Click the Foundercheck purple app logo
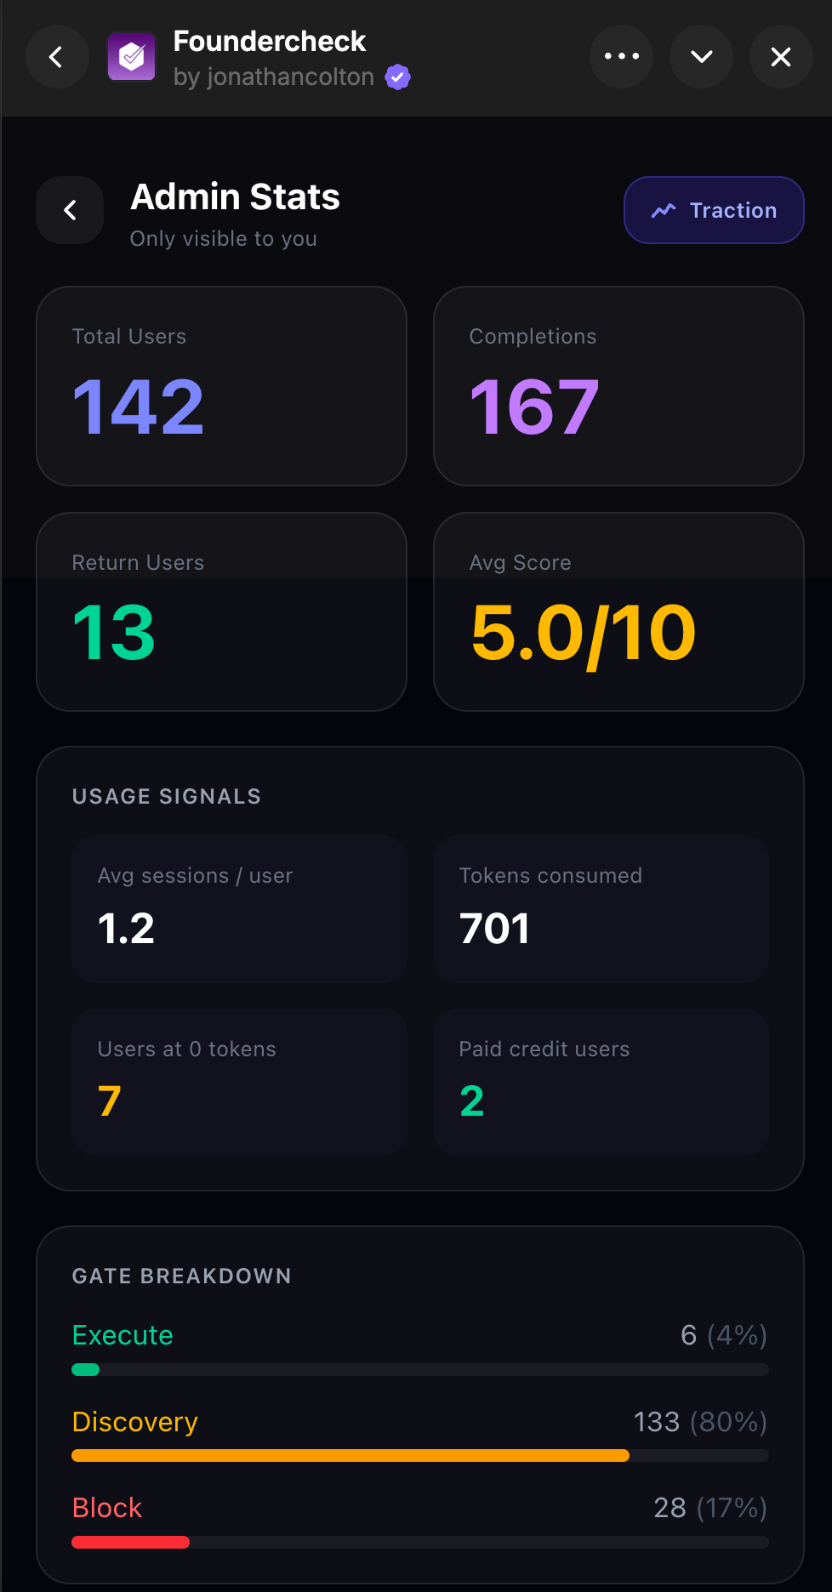 pos(132,57)
